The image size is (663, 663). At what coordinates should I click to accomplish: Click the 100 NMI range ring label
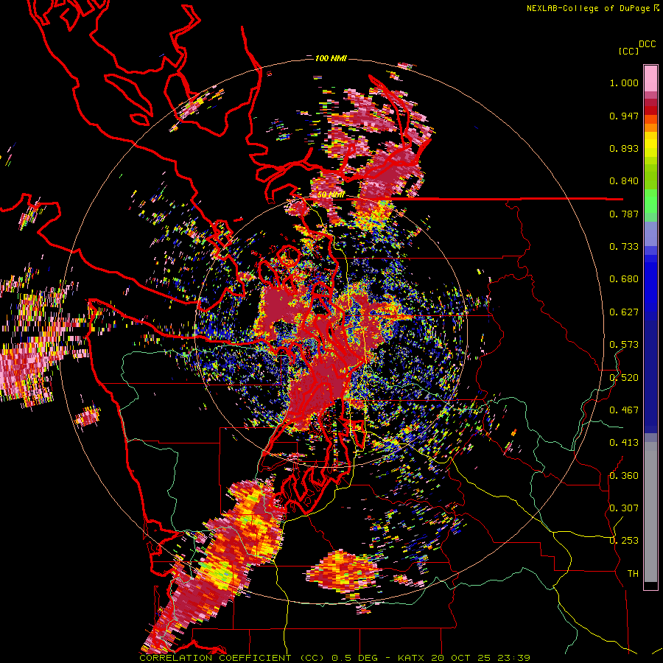(x=331, y=58)
